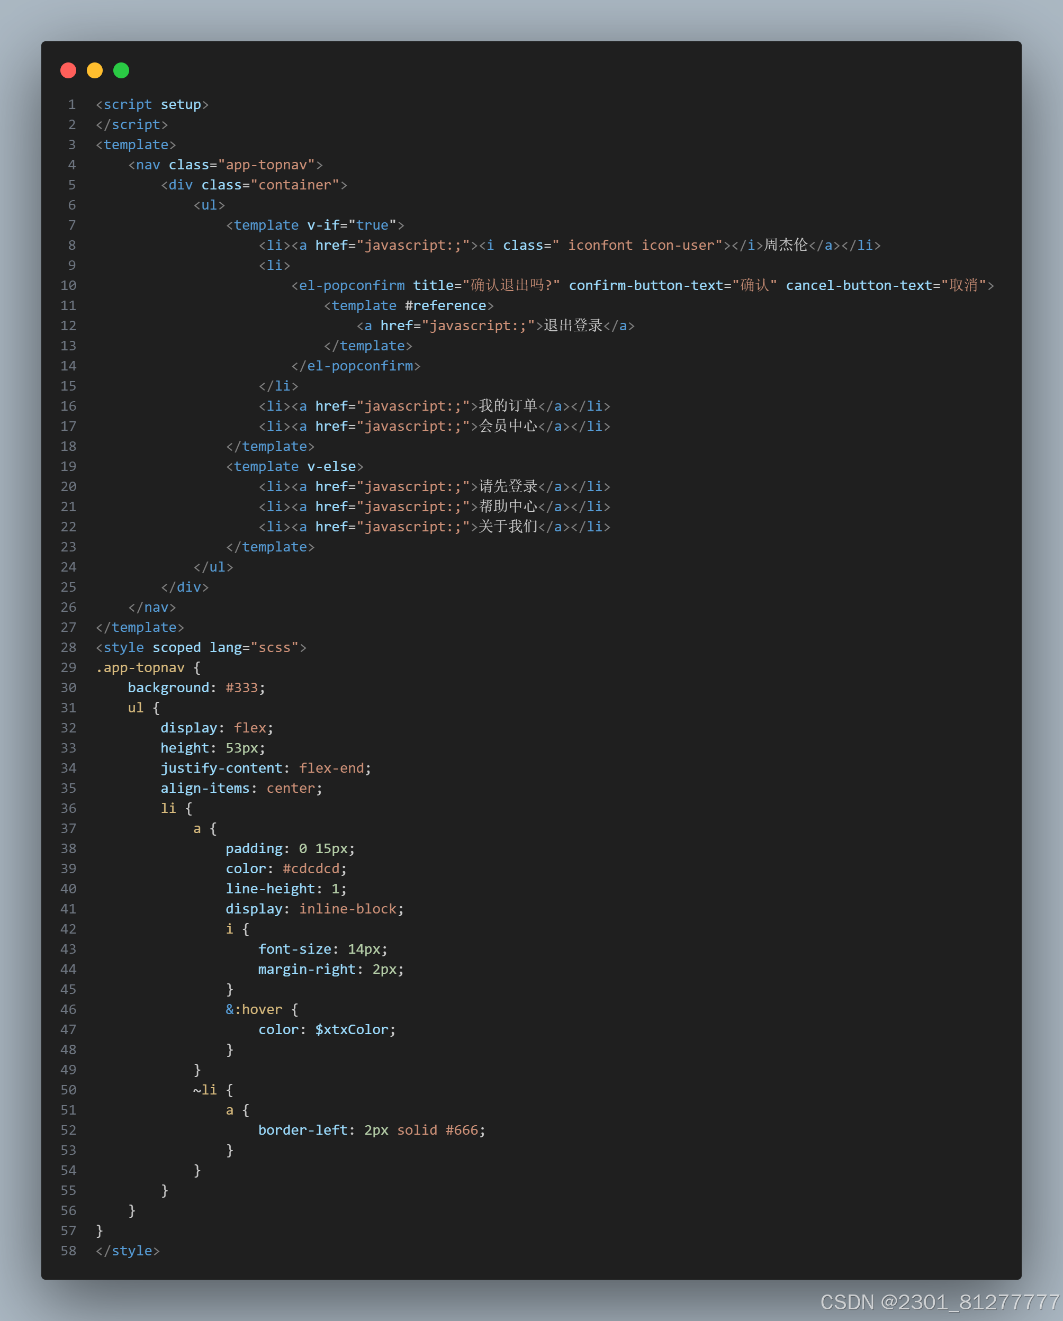Click "<template v-else>" line

click(x=295, y=467)
